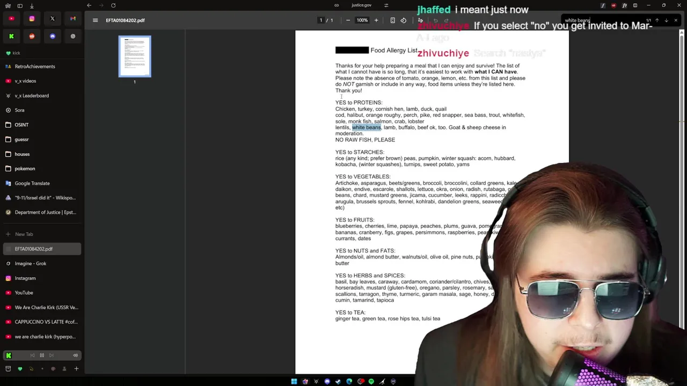Open the RetroAchievements tab
687x386 pixels.
(42, 66)
